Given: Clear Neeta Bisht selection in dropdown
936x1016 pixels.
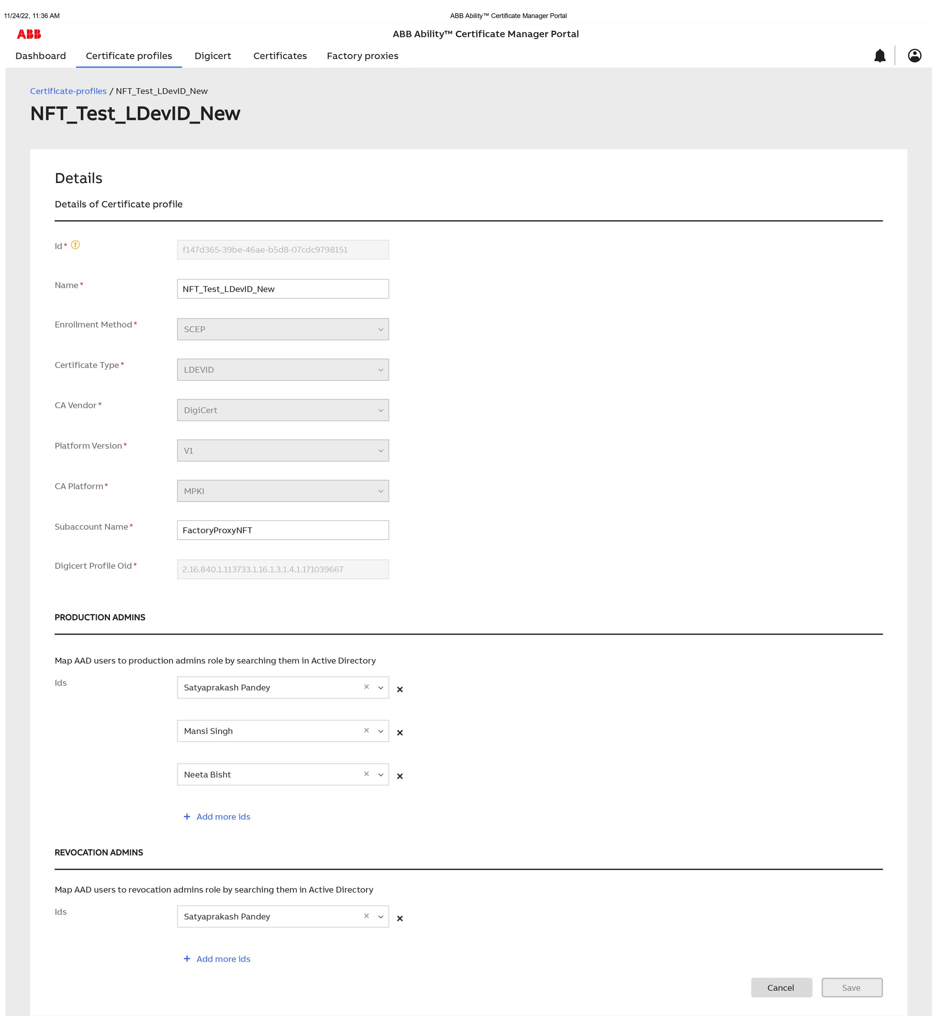Looking at the screenshot, I should [x=366, y=774].
